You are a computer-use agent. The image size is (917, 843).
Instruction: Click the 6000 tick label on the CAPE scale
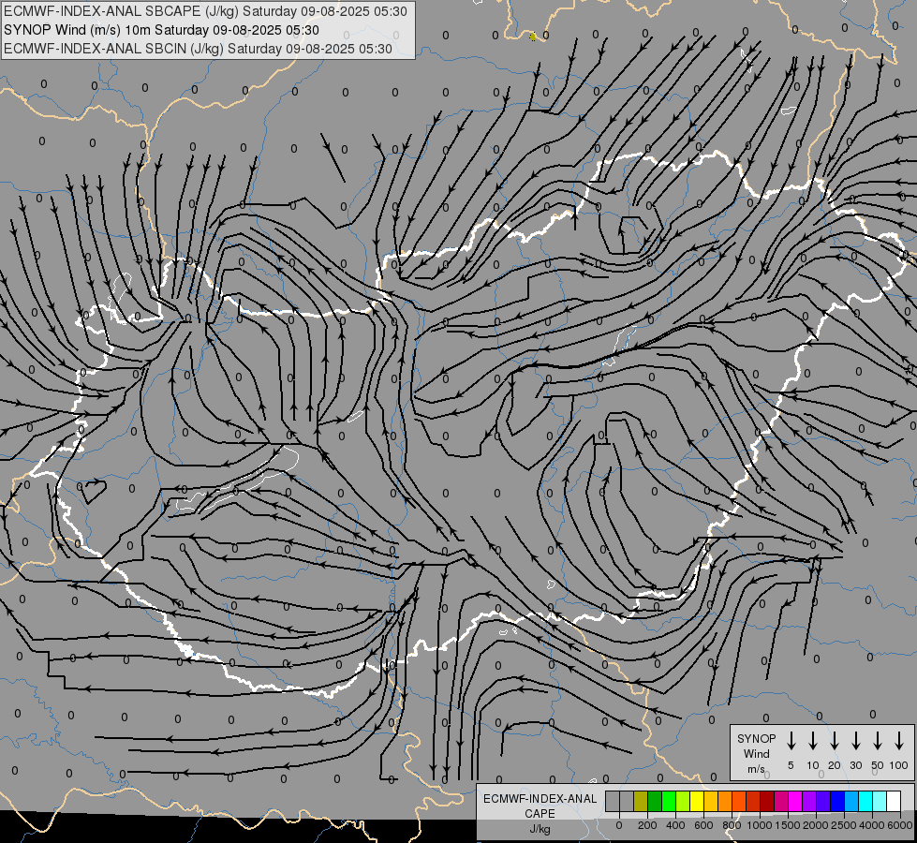(x=899, y=825)
